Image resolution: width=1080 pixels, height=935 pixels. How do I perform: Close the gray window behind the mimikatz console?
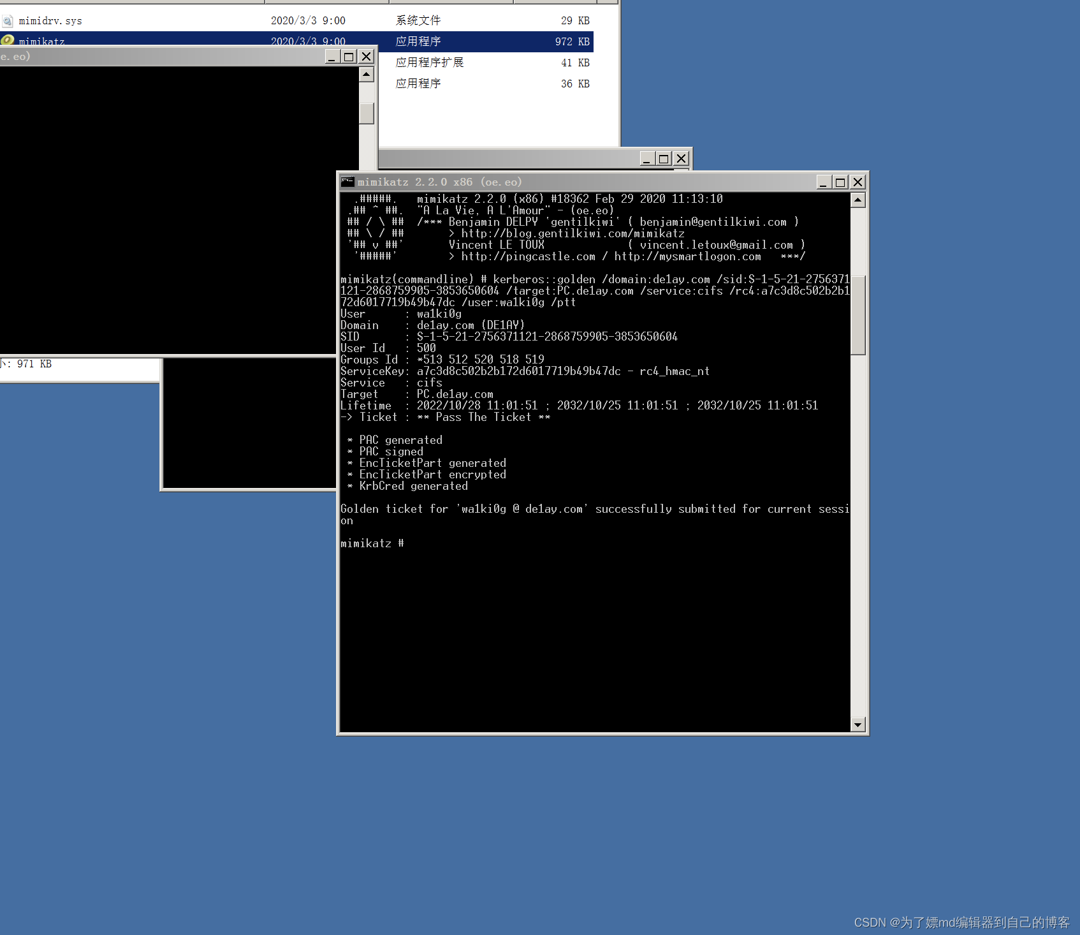(x=681, y=158)
